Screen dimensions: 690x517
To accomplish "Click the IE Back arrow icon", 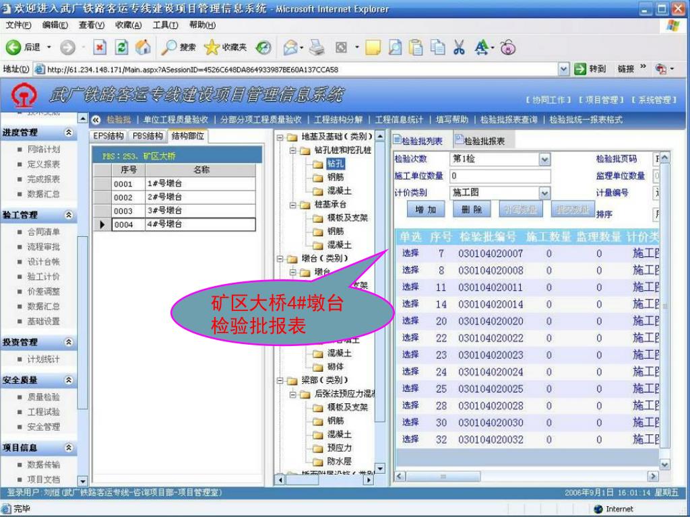I will click(x=13, y=47).
